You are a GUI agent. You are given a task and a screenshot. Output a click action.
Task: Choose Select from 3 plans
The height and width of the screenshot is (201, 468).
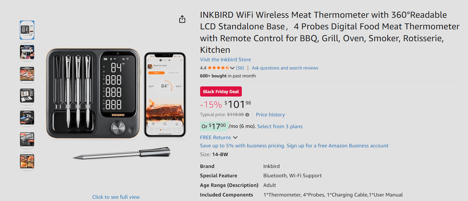click(280, 127)
